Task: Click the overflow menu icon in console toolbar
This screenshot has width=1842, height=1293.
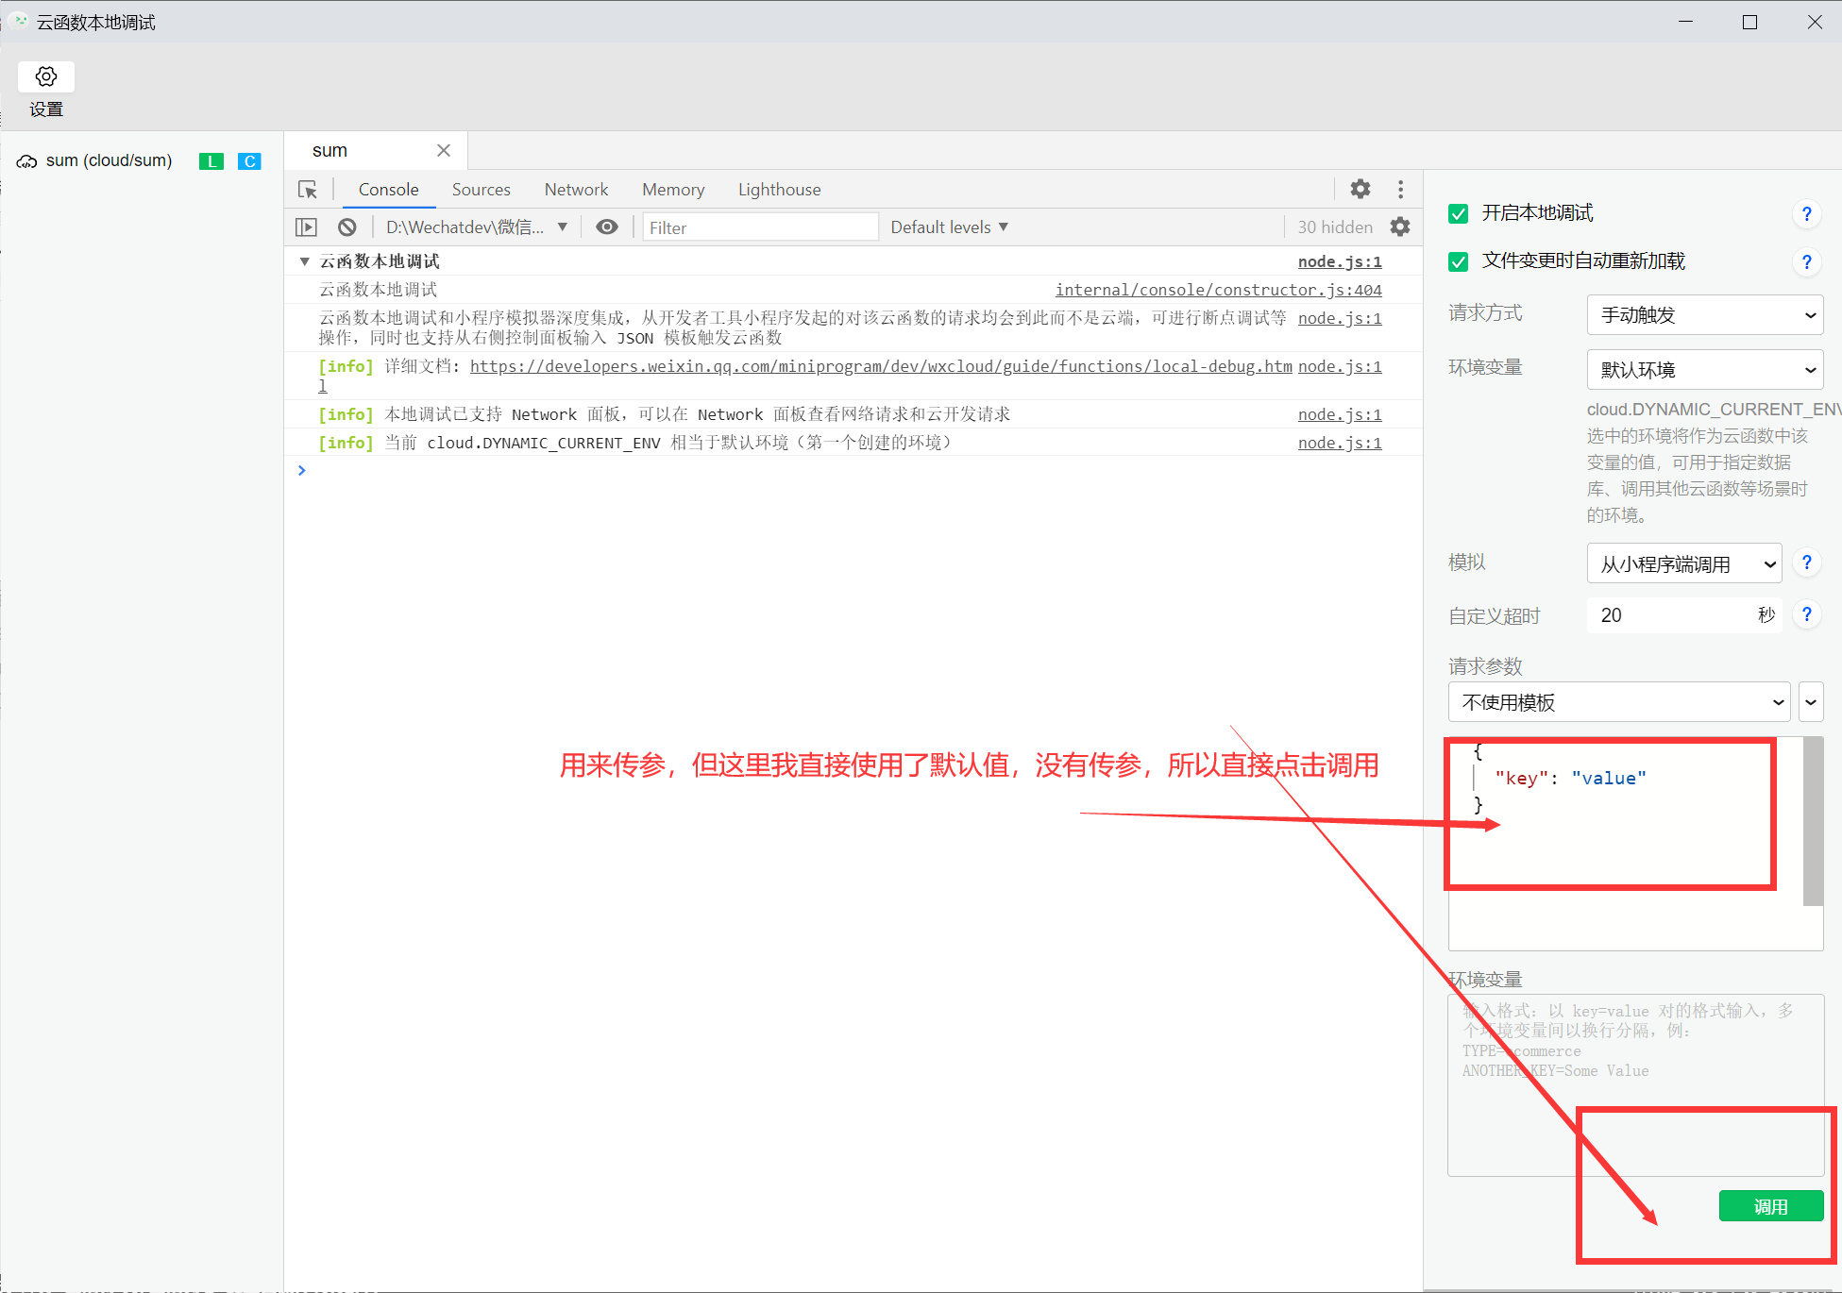Action: pos(1401,191)
